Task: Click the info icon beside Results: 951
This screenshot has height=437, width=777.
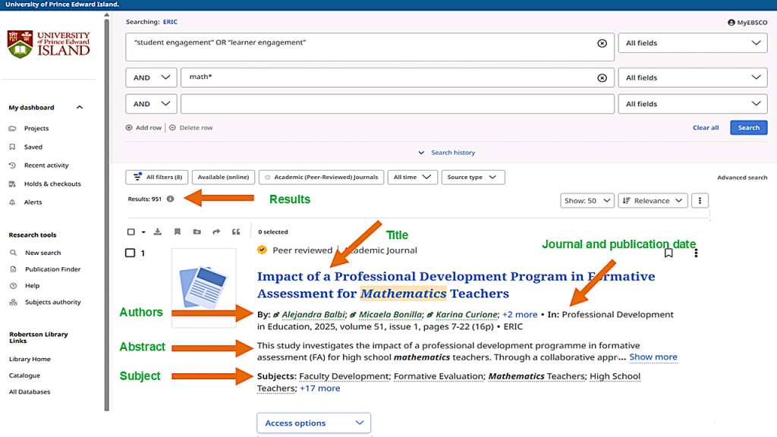Action: tap(170, 199)
